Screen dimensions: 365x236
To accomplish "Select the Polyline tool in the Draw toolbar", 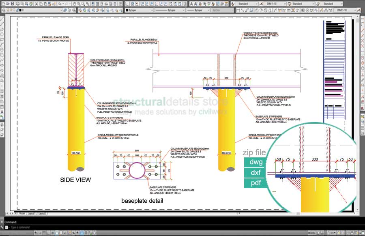I will click(2, 29).
